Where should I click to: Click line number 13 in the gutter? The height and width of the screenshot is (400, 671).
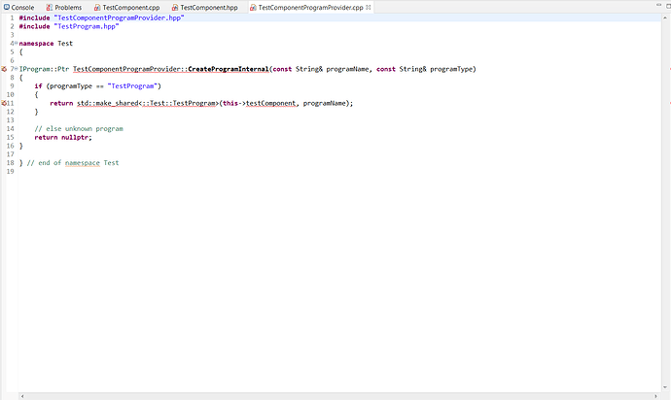tap(11, 120)
